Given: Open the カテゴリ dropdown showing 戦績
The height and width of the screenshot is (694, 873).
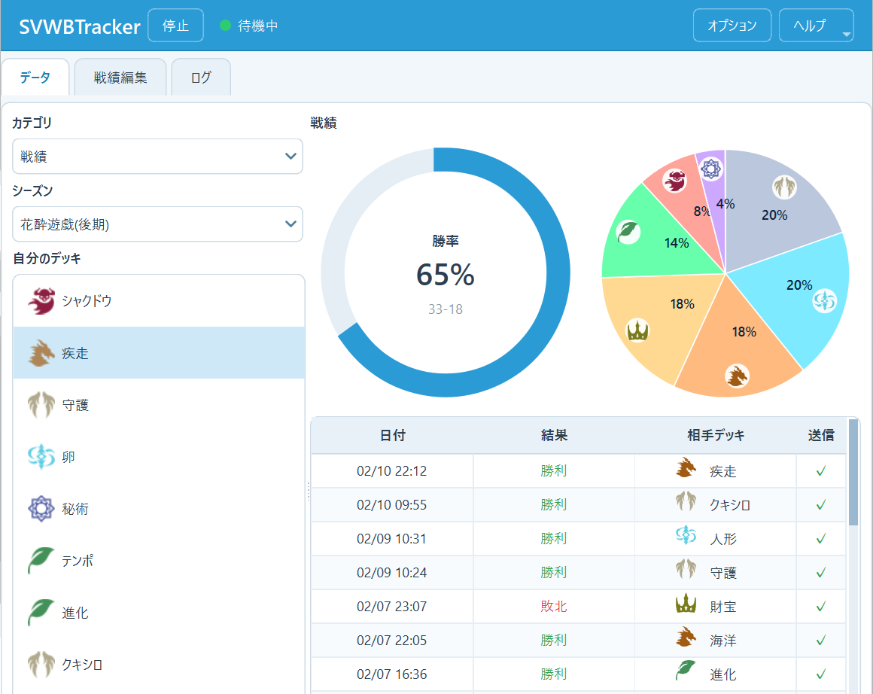Looking at the screenshot, I should [x=157, y=157].
